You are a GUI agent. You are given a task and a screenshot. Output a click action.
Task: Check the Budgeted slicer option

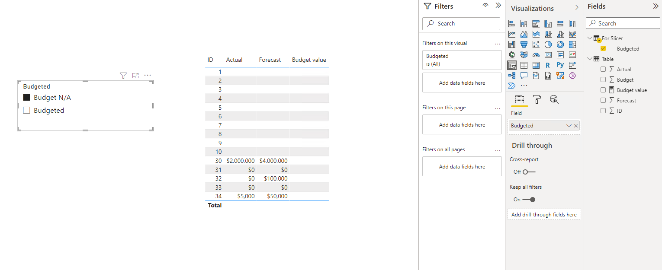click(x=26, y=110)
